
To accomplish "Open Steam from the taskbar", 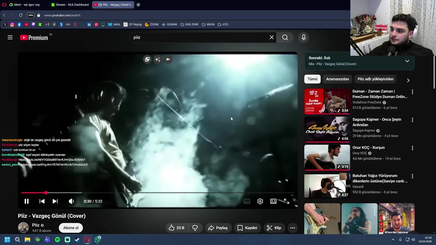I will pos(77,240).
